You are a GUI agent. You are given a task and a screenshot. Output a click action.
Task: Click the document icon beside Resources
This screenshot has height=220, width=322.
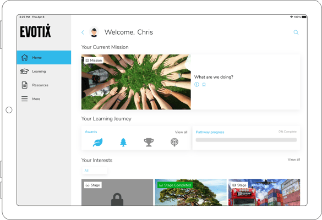click(24, 85)
